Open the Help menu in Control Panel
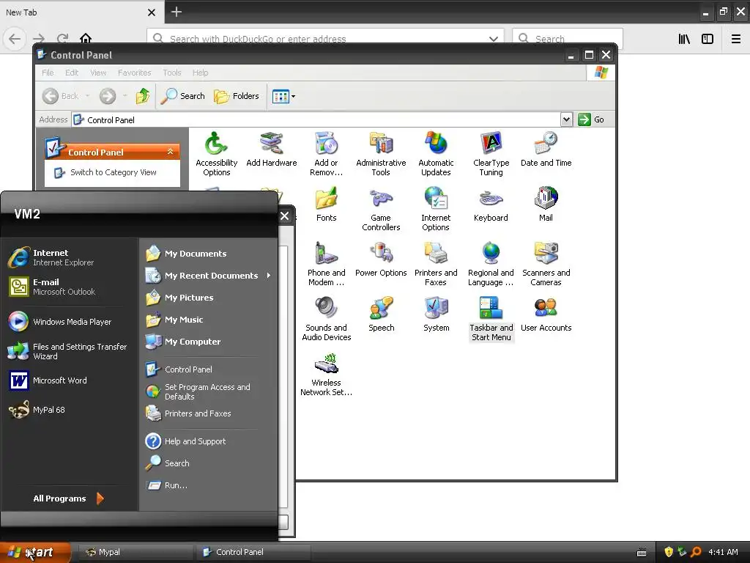This screenshot has width=750, height=563. coord(201,73)
